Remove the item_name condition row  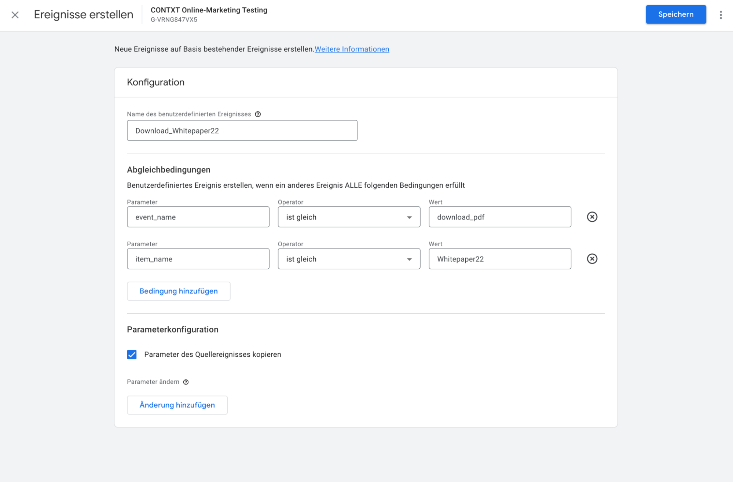pyautogui.click(x=592, y=259)
